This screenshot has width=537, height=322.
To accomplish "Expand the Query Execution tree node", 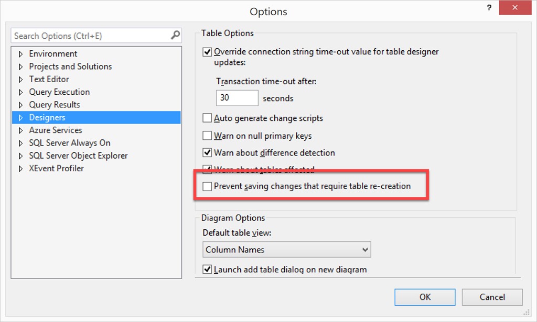I will [x=20, y=92].
